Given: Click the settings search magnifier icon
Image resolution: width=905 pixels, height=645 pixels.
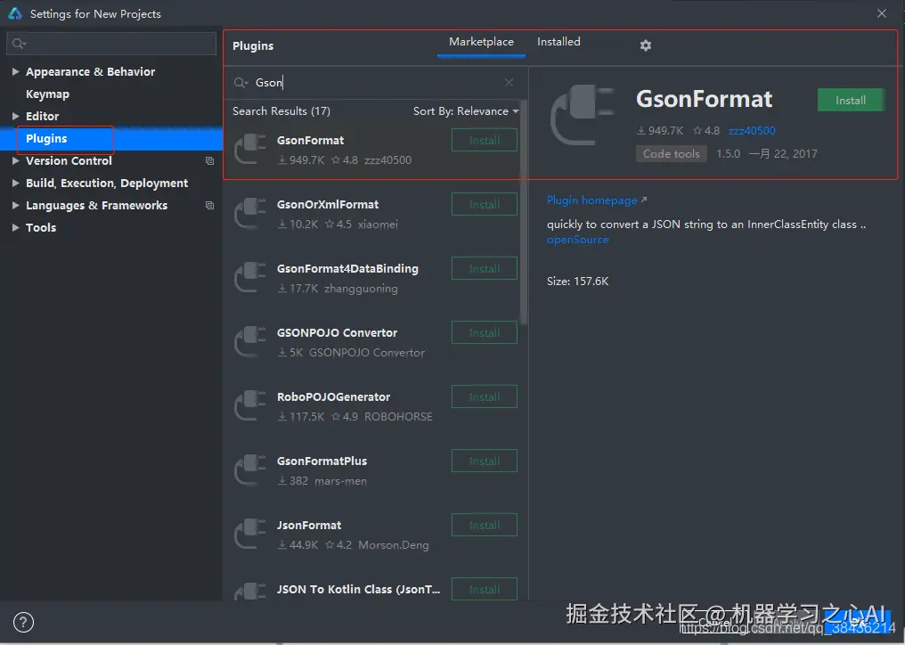Looking at the screenshot, I should coord(19,44).
